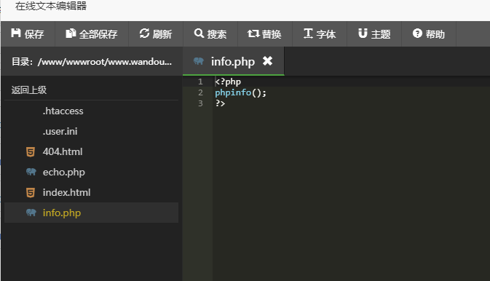Open the 替换 toolbar label
The image size is (490, 281).
click(x=272, y=34)
